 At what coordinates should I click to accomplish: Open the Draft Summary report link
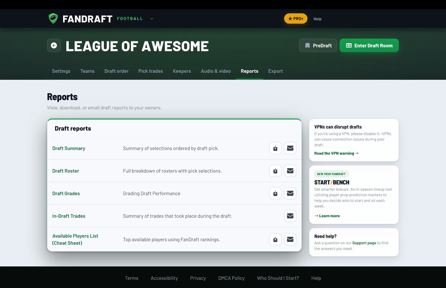[69, 148]
